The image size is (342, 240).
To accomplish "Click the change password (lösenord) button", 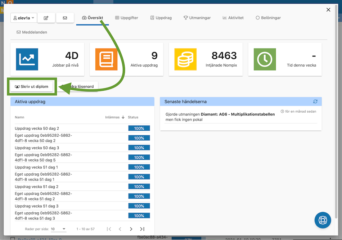I will (78, 87).
